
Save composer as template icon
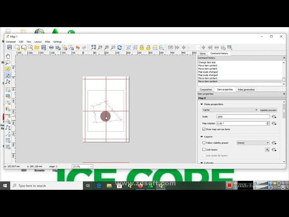tap(43, 47)
